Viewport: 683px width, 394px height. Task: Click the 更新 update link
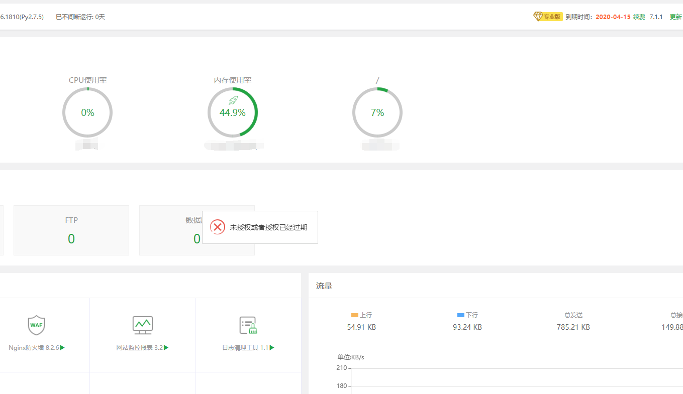point(675,17)
